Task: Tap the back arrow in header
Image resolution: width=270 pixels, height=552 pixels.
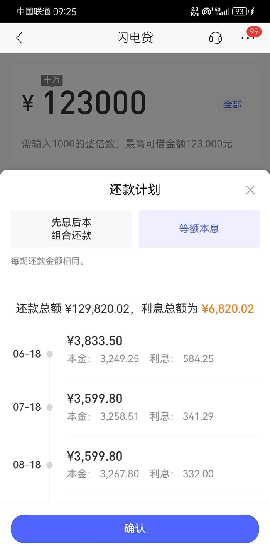Action: pos(19,38)
